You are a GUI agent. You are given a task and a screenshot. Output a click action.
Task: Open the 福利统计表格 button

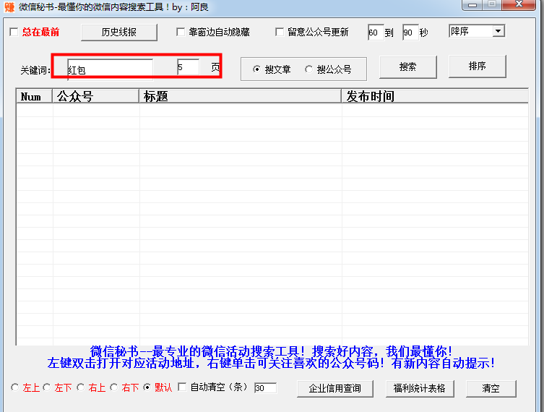coord(420,388)
